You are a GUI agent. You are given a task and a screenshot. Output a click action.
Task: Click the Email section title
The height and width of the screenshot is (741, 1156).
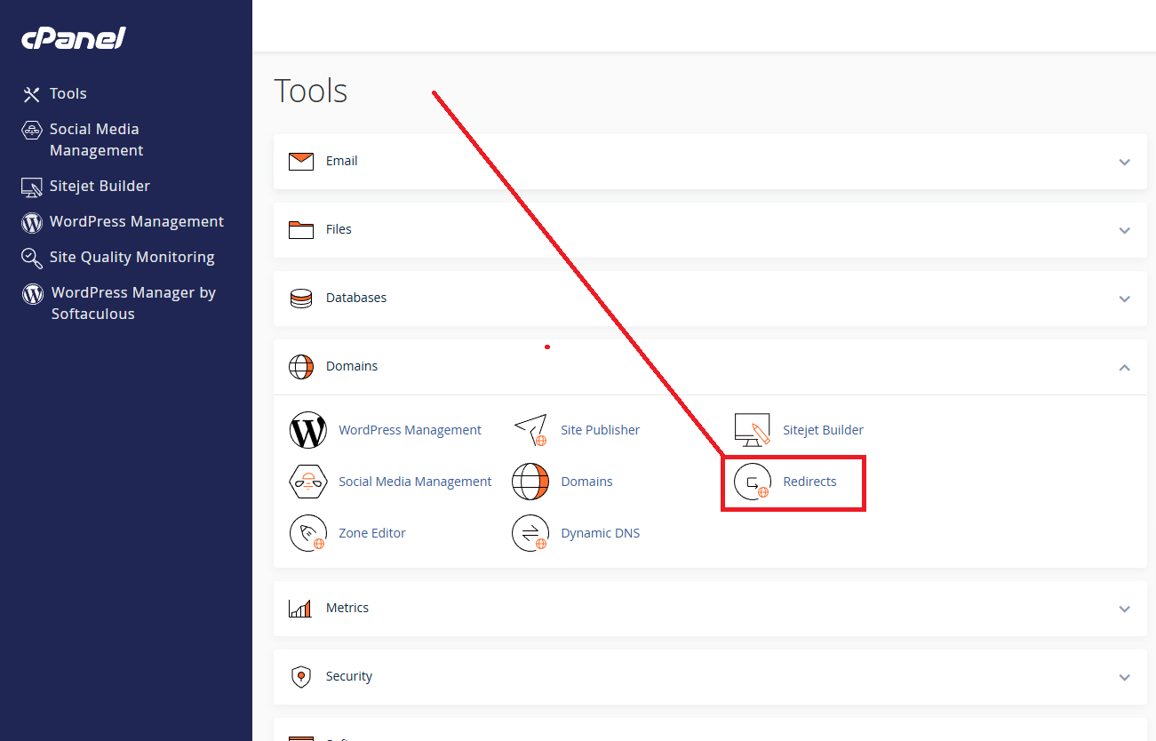tap(342, 161)
